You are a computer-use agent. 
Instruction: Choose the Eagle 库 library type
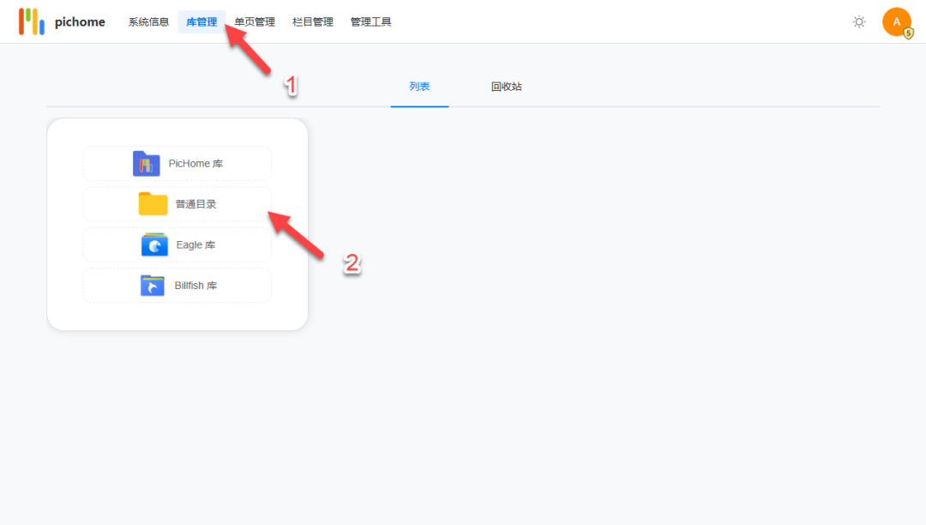177,244
